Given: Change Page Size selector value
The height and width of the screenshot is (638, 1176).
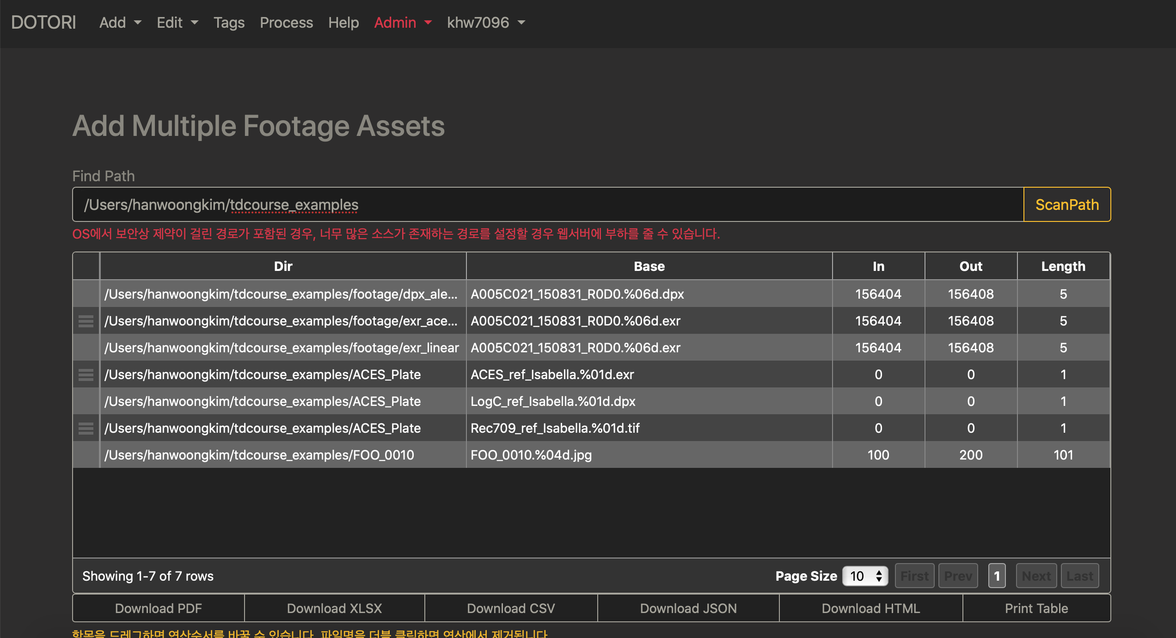Looking at the screenshot, I should (x=865, y=576).
